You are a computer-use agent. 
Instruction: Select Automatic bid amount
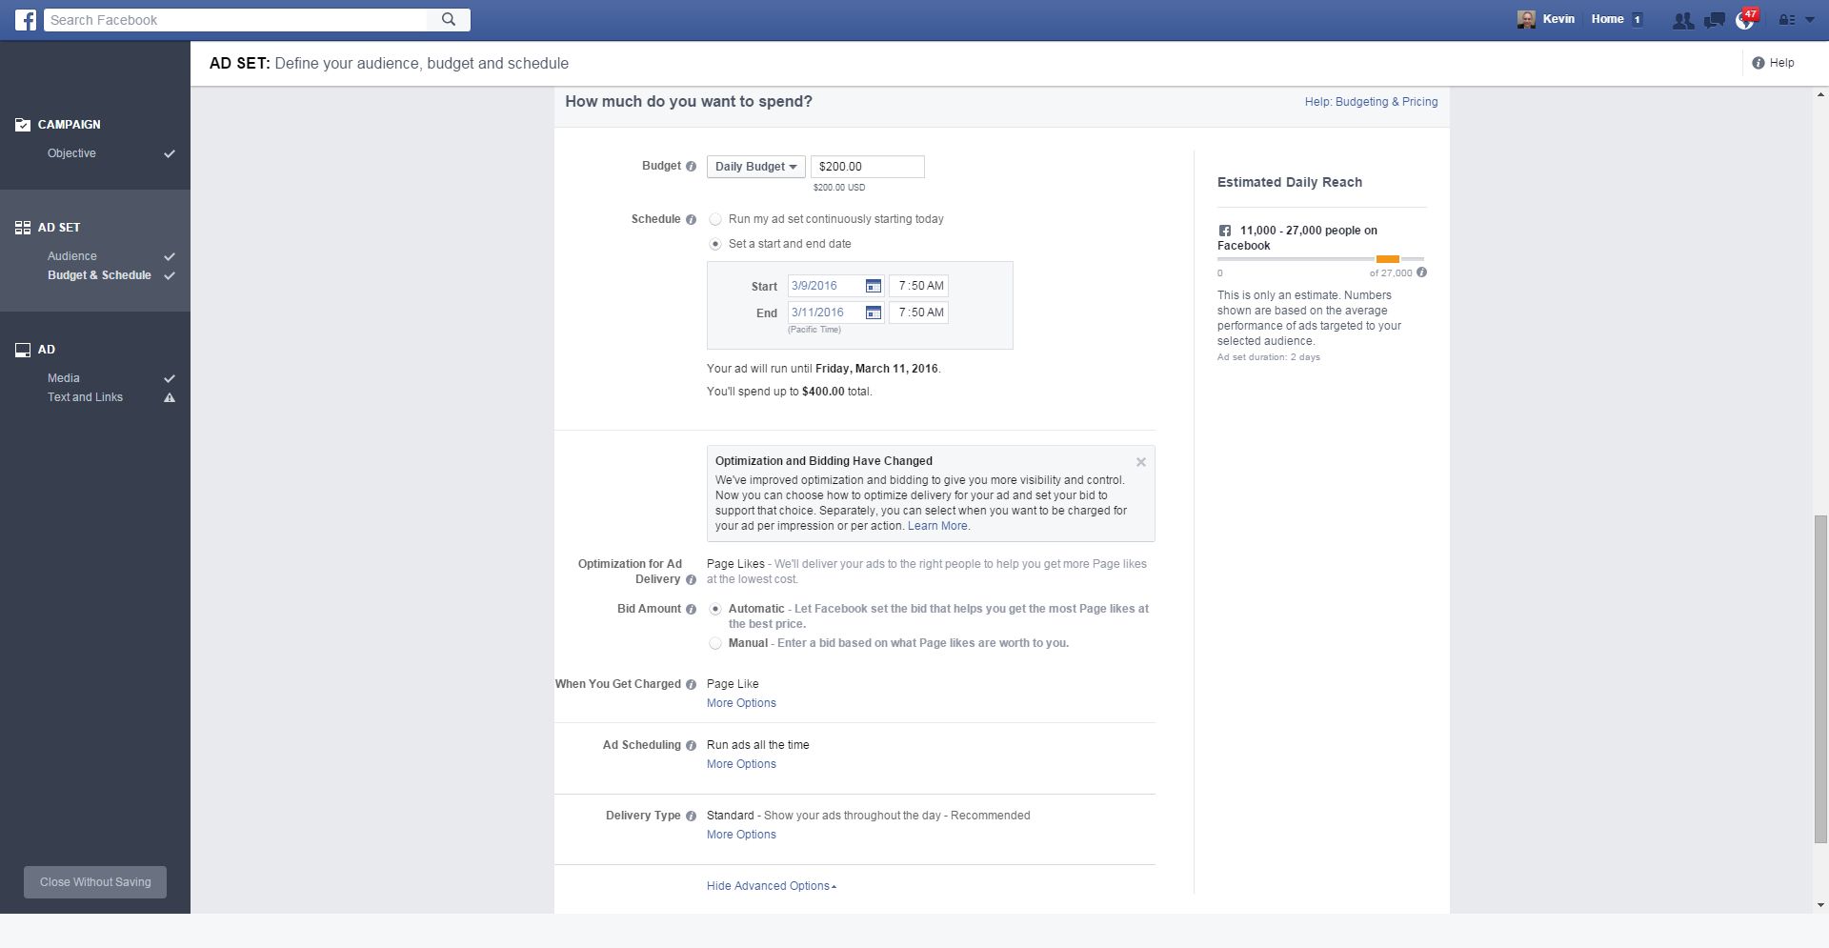(x=715, y=610)
